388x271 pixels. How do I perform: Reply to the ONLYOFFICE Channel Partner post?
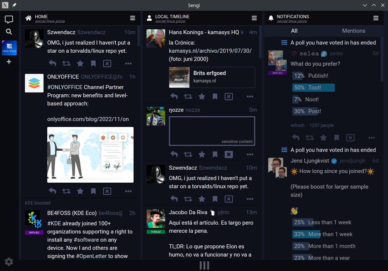point(52,191)
